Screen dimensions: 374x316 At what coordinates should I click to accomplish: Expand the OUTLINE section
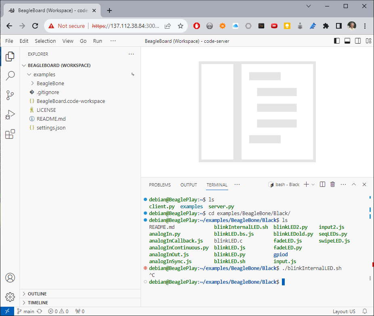click(37, 294)
